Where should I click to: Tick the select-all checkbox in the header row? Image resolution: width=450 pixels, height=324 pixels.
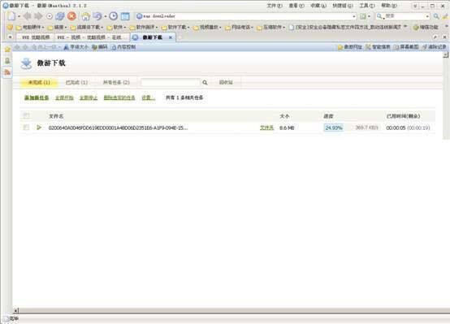click(26, 116)
